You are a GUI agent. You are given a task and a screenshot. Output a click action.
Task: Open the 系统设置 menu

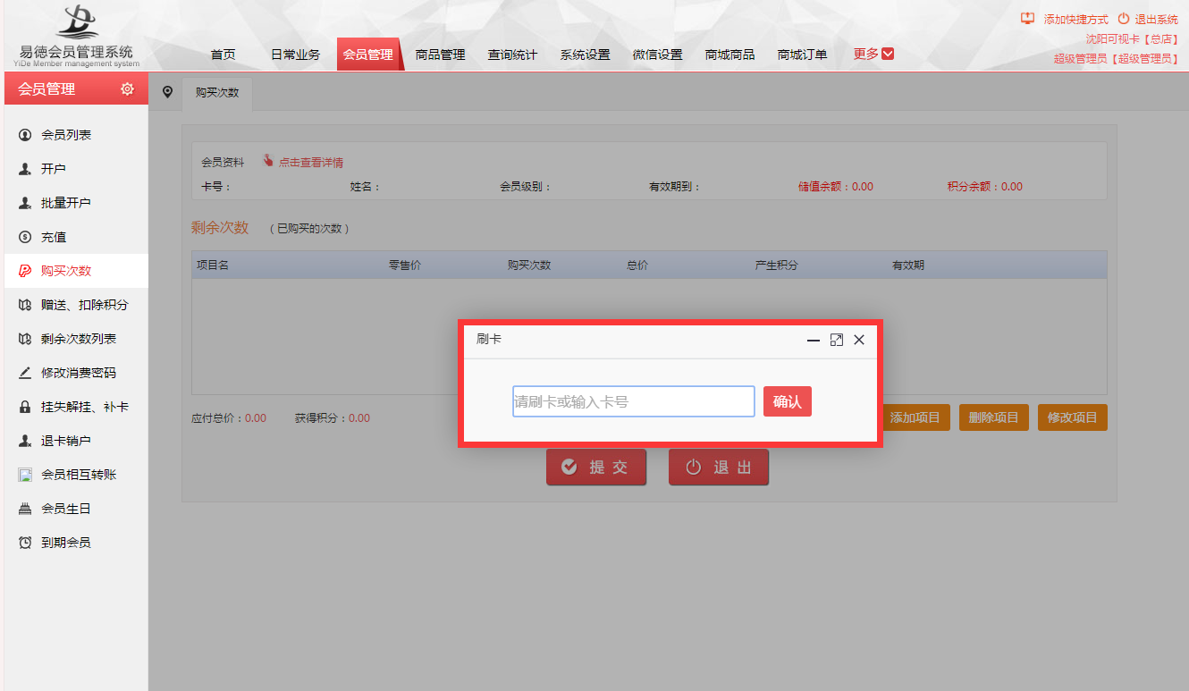[x=586, y=55]
